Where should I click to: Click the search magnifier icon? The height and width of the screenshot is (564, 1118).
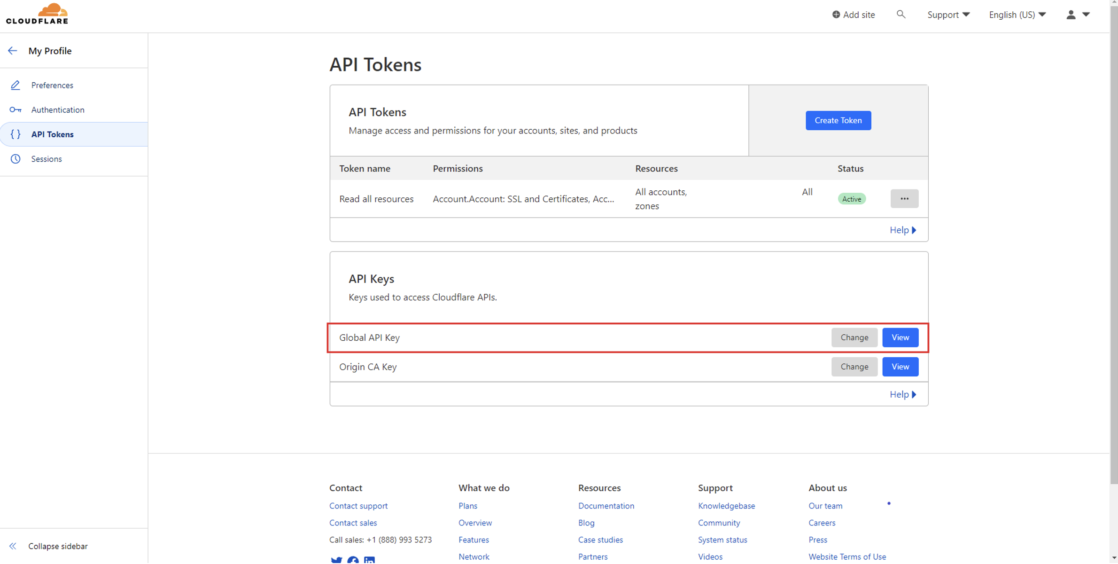coord(901,15)
